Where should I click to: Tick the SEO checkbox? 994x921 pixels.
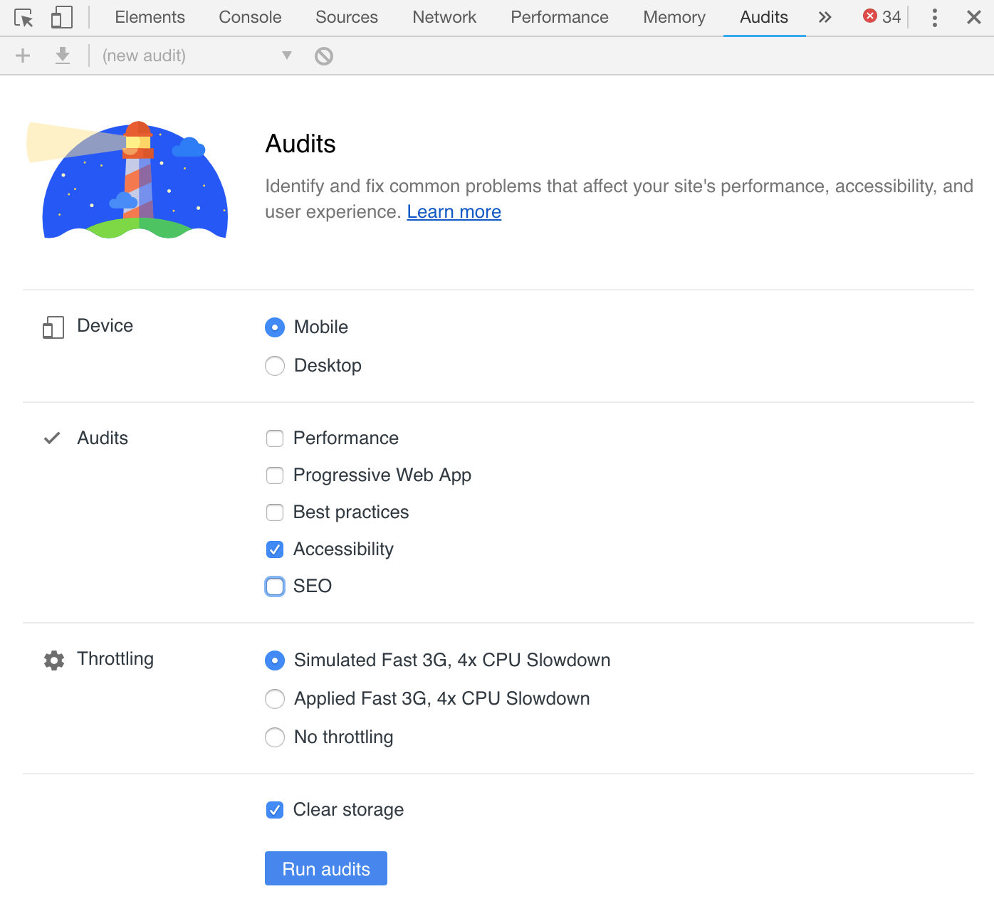[x=275, y=586]
